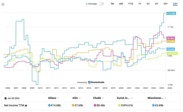The width and height of the screenshot is (183, 112).
Task: Click the €7.69b chart end label
Action: tap(171, 42)
